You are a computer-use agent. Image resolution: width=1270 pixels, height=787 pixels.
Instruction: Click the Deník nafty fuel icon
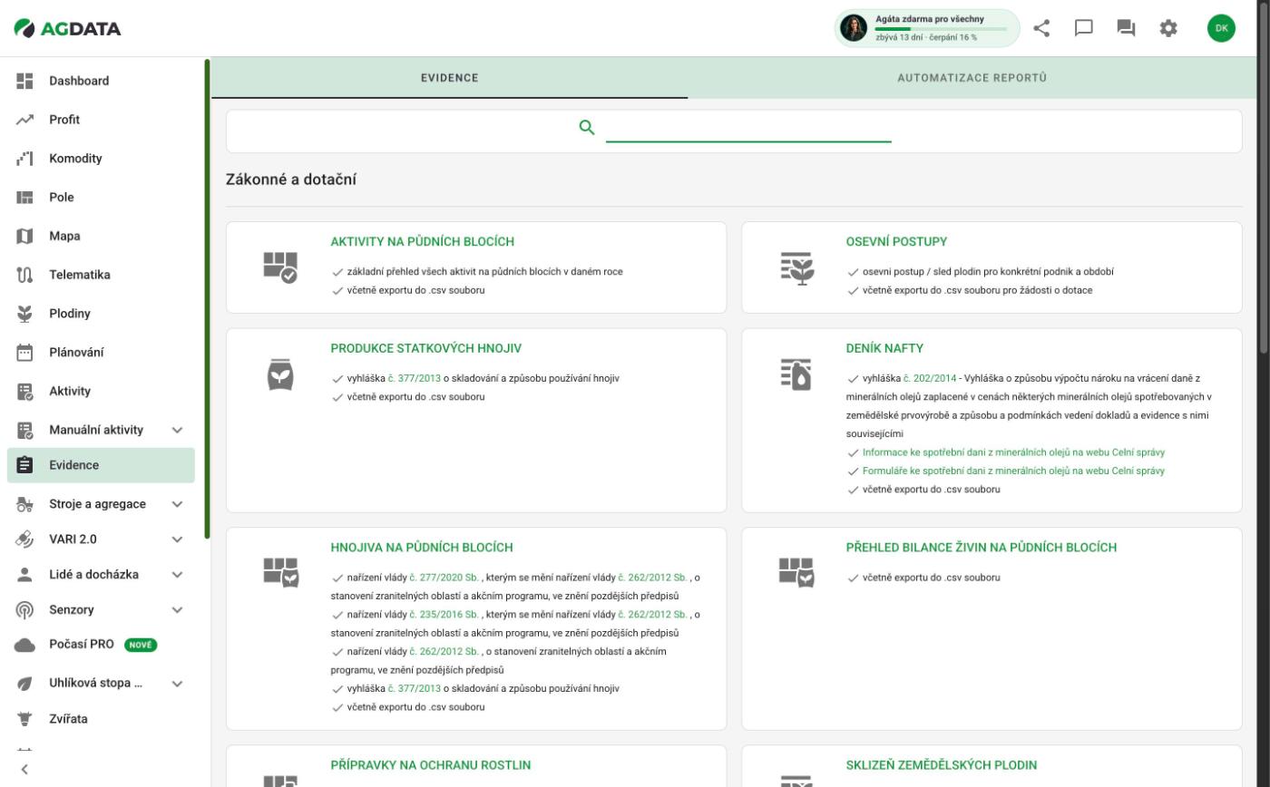tap(796, 374)
